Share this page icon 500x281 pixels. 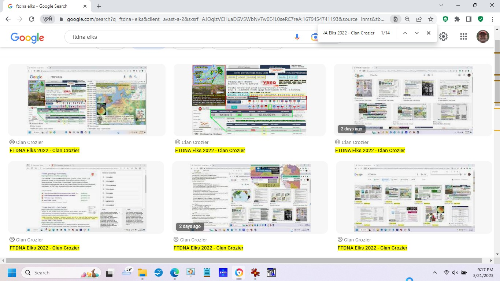tap(419, 19)
